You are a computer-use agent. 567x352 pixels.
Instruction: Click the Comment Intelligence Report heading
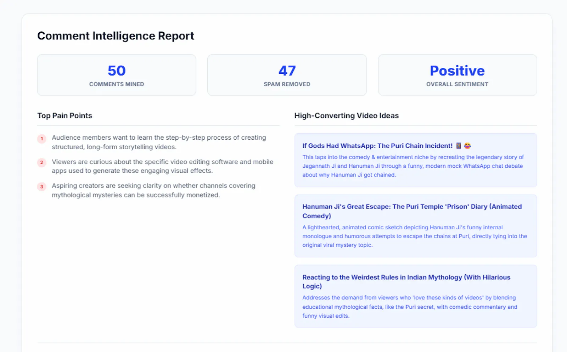pyautogui.click(x=116, y=36)
